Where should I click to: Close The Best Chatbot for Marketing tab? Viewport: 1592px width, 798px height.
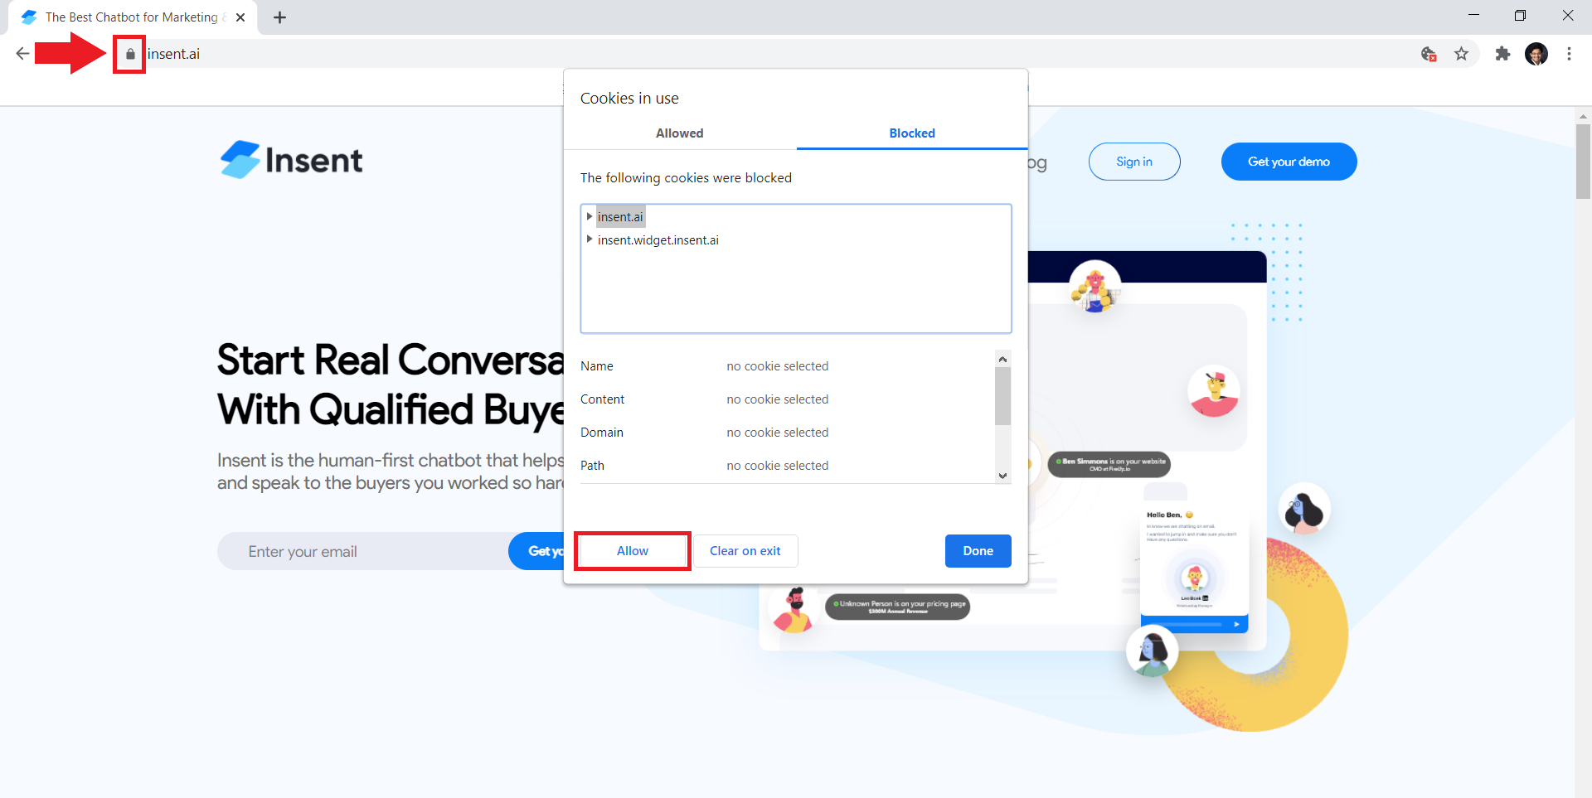tap(240, 17)
